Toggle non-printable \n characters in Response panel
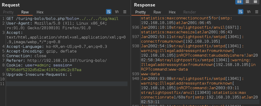 click(249, 12)
